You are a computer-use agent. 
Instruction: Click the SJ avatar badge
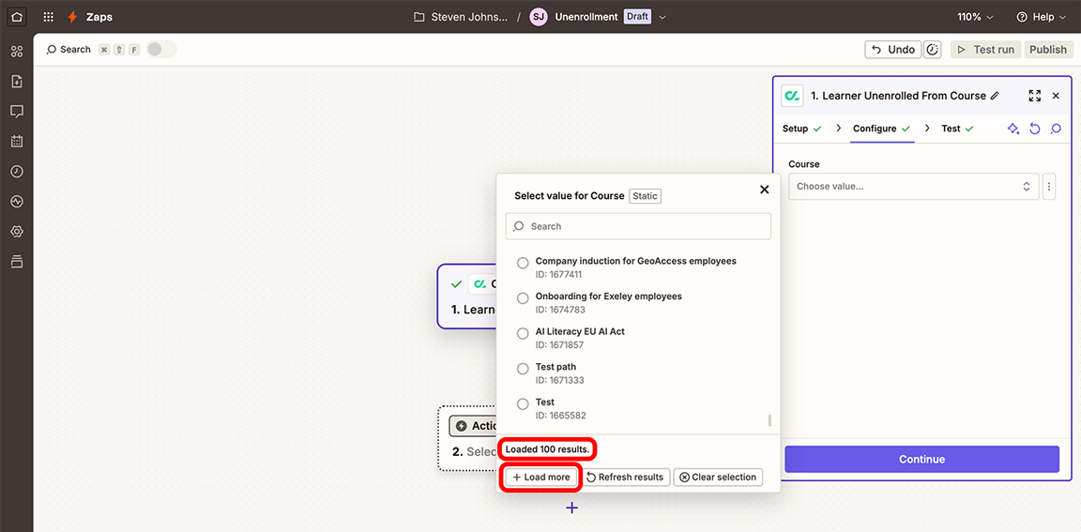pos(539,17)
